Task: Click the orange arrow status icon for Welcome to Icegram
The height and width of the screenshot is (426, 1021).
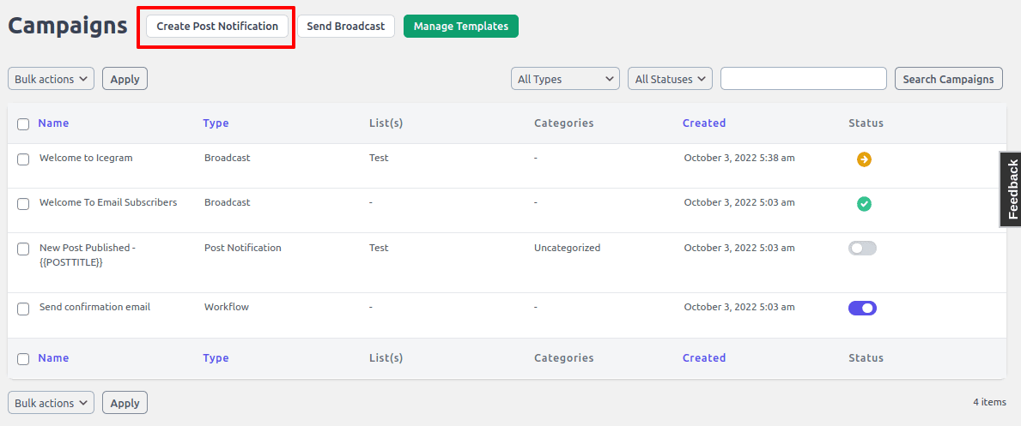Action: click(x=864, y=159)
